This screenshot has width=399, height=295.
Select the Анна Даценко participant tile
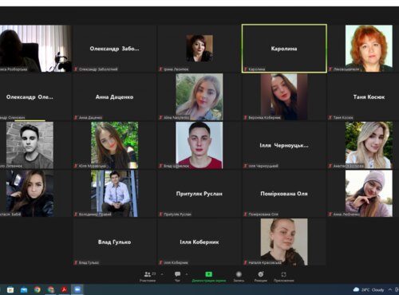click(114, 96)
